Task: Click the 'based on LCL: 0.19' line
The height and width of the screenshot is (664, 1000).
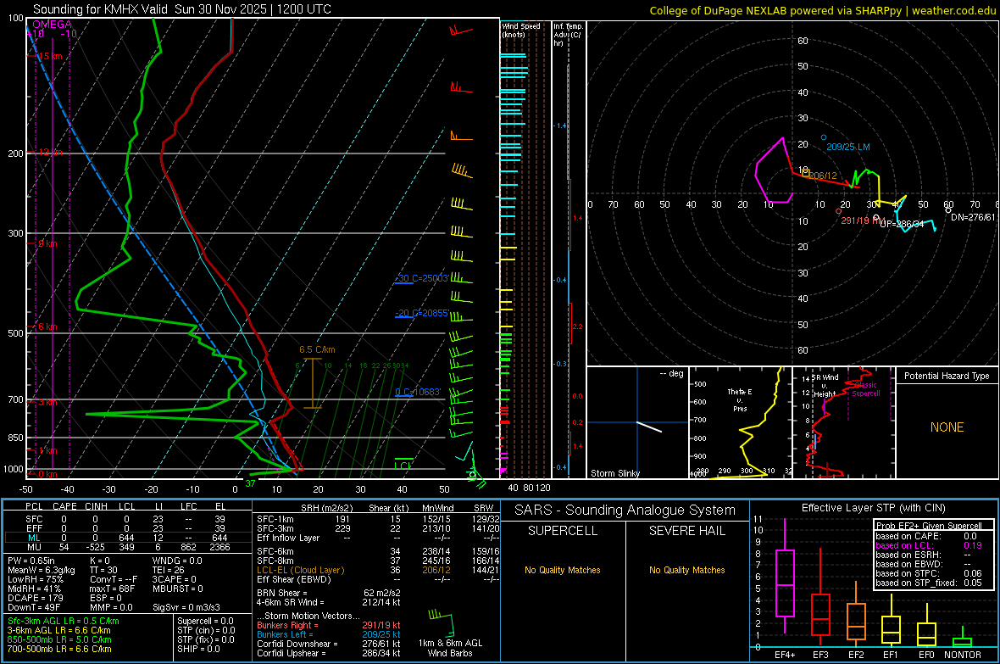Action: (x=929, y=545)
